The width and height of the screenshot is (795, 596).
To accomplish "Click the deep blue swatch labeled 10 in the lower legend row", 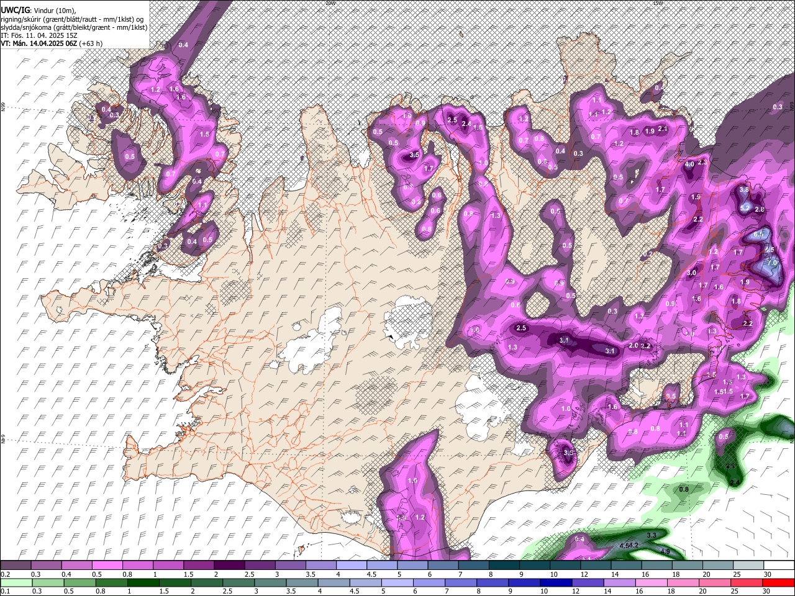I will [x=555, y=582].
